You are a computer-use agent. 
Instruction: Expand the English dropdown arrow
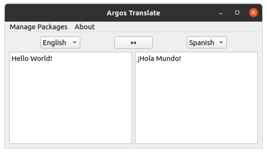tap(74, 43)
